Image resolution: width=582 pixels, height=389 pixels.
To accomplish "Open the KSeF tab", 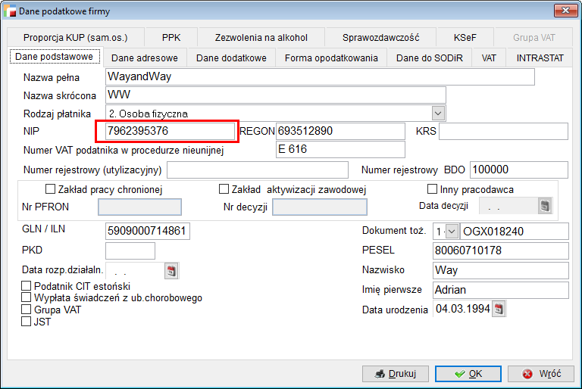I will 465,37.
